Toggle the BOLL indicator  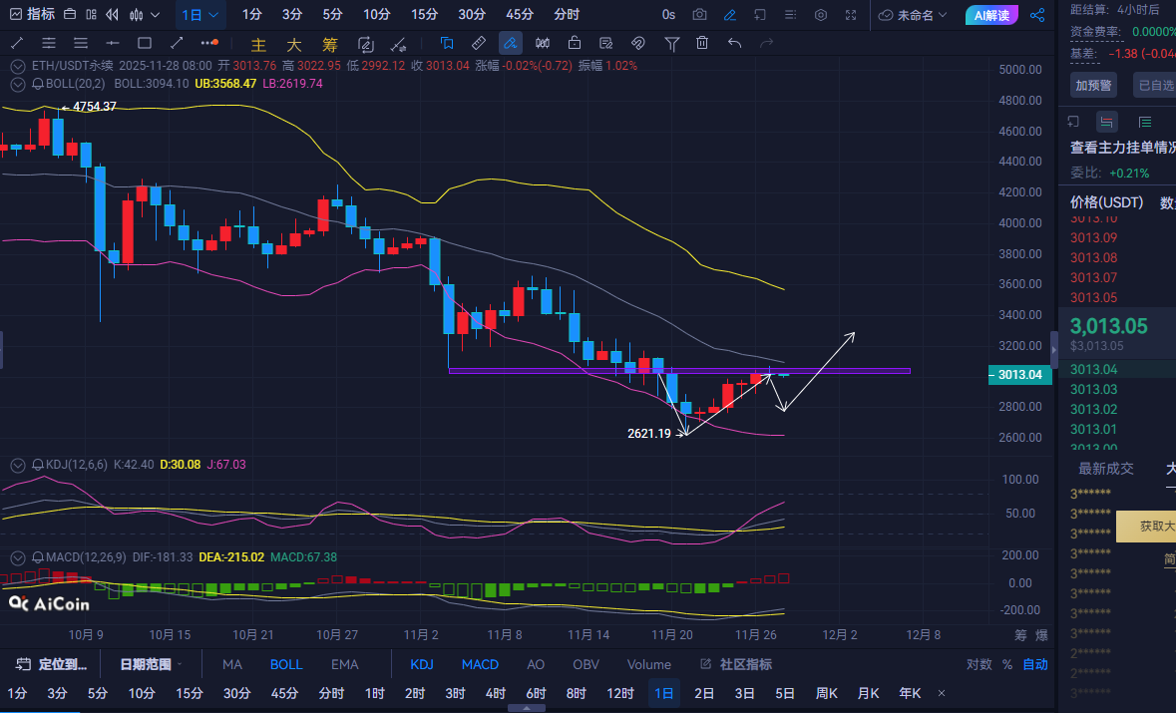click(286, 664)
